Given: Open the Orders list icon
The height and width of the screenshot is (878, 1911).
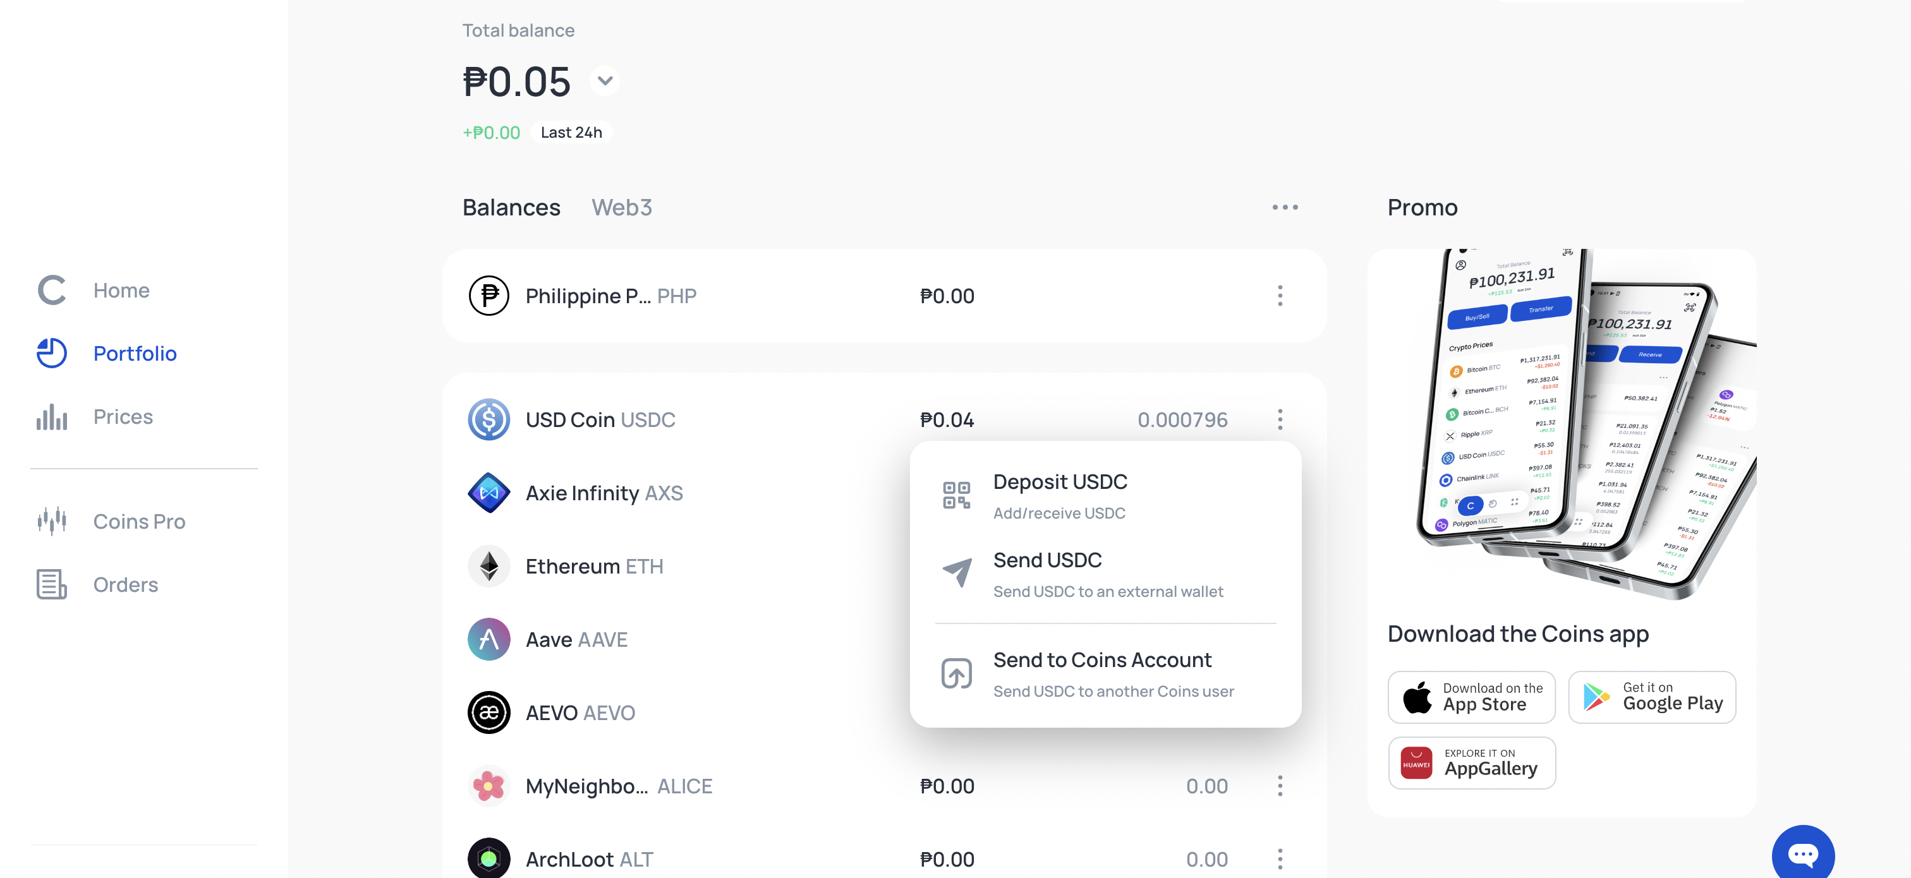Looking at the screenshot, I should 52,584.
